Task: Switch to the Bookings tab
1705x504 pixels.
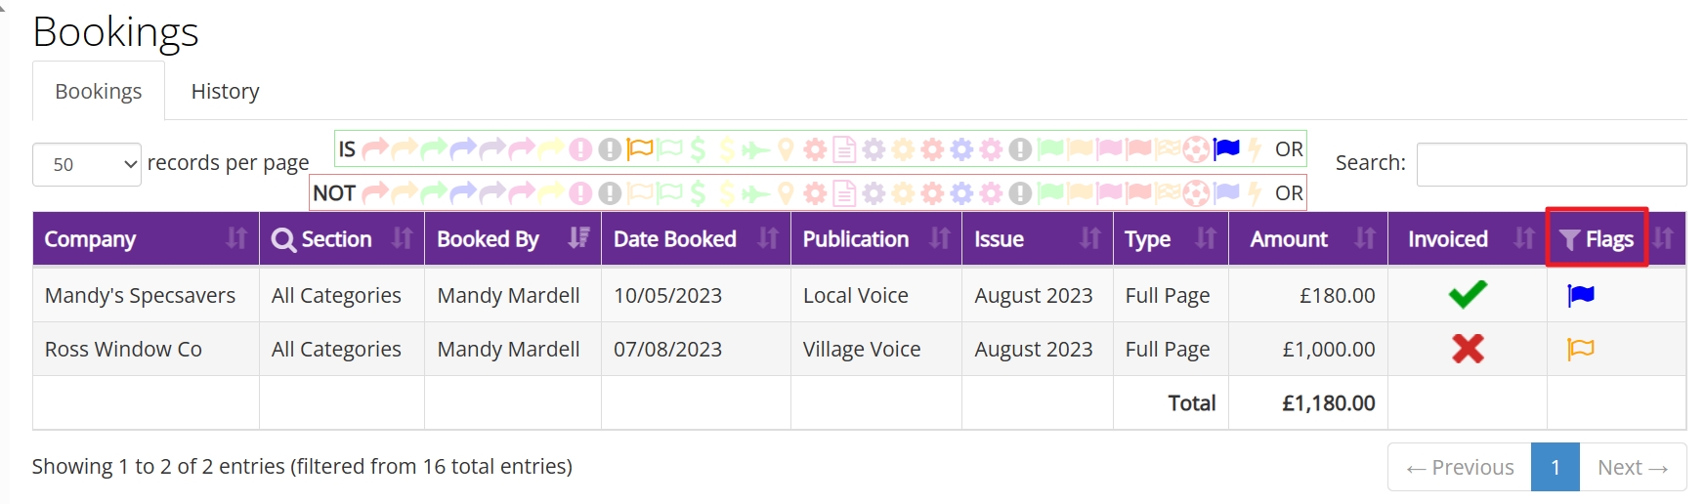Action: (98, 91)
